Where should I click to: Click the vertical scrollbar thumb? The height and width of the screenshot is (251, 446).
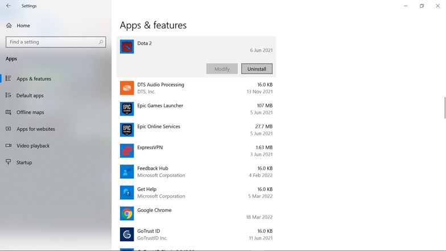click(445, 108)
